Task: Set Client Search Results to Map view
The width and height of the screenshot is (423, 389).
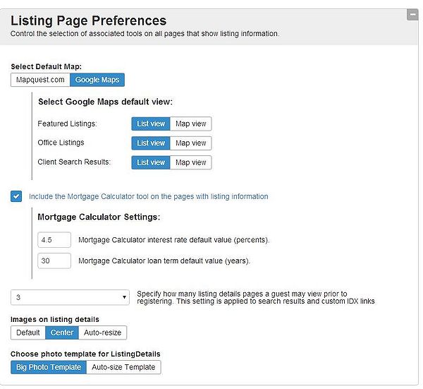Action: [x=191, y=162]
